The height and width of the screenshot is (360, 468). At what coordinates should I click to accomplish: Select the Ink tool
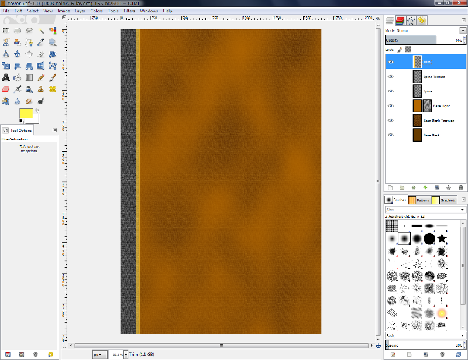coord(29,90)
